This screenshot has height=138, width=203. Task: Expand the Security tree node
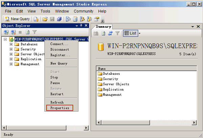coord(11,49)
